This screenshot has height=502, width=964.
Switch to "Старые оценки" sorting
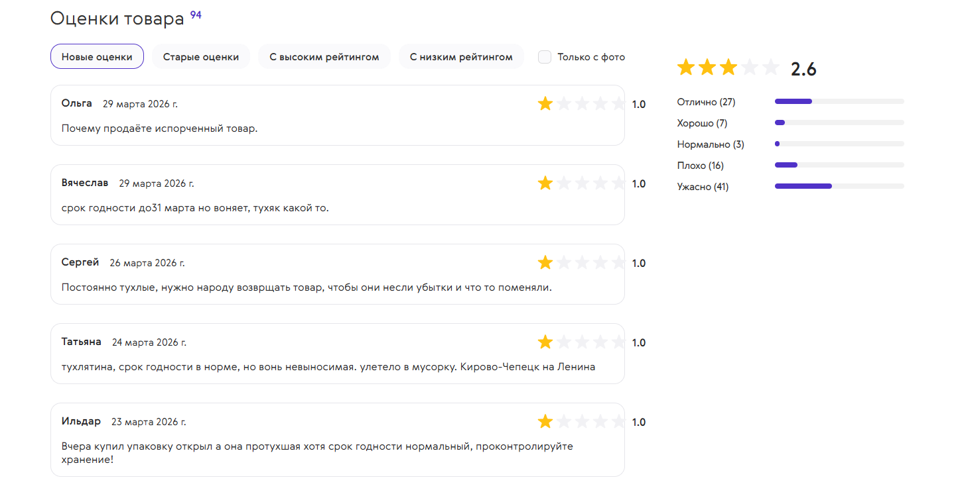201,57
